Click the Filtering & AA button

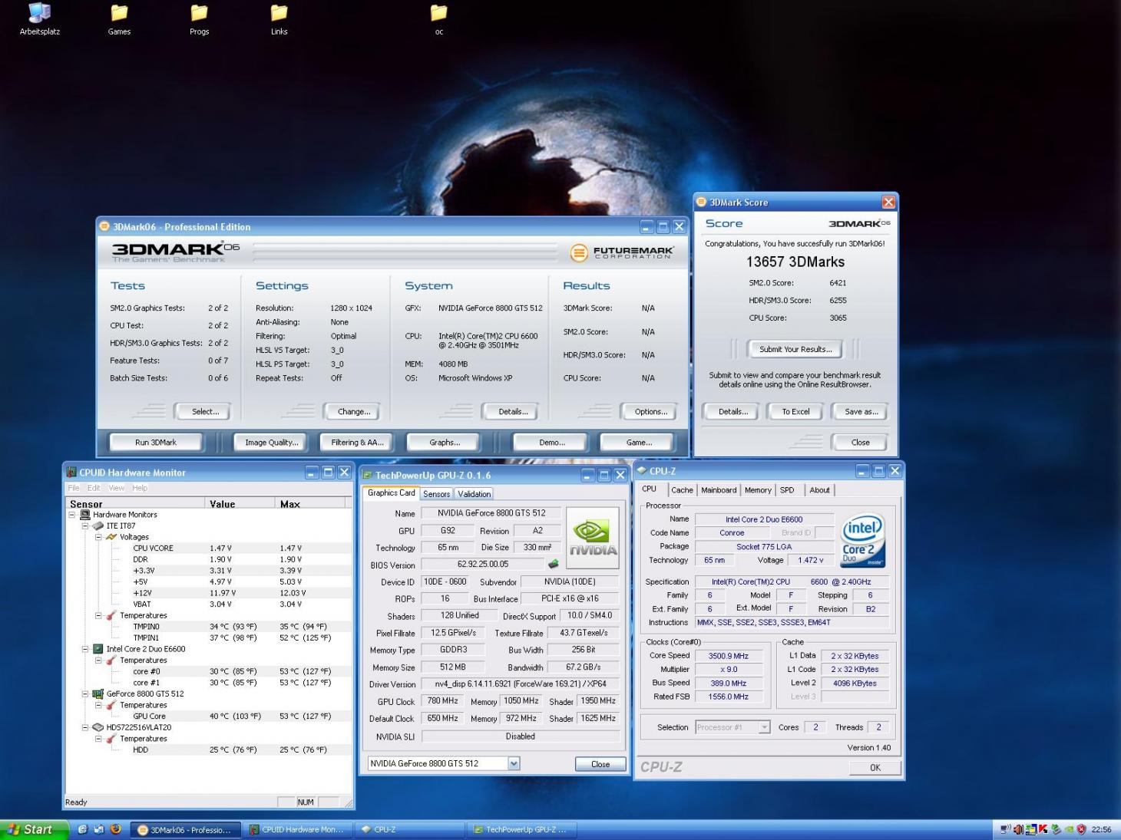(357, 443)
